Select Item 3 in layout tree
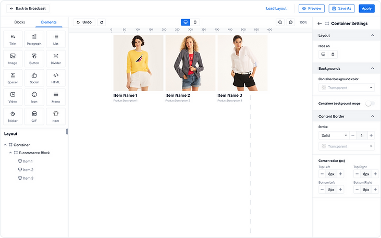This screenshot has width=381, height=238. coord(26,178)
